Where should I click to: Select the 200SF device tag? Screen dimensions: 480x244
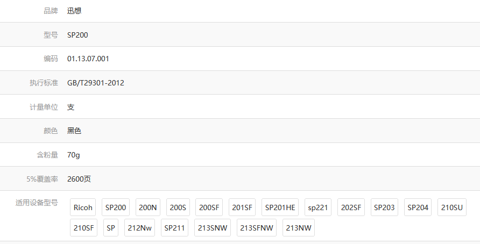[x=209, y=207]
